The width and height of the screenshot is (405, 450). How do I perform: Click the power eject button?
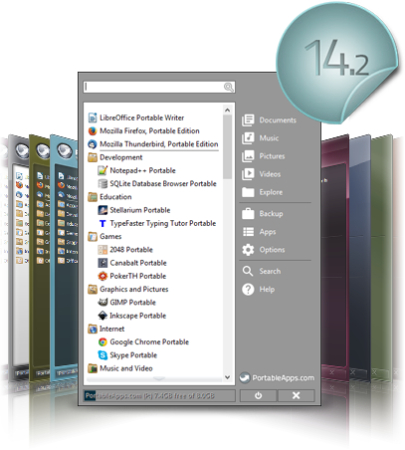click(x=258, y=395)
